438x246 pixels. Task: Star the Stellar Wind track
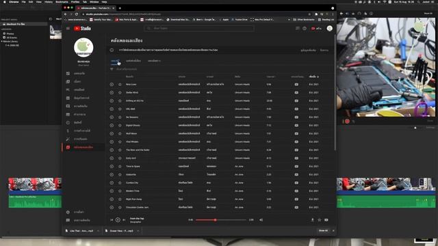click(120, 92)
